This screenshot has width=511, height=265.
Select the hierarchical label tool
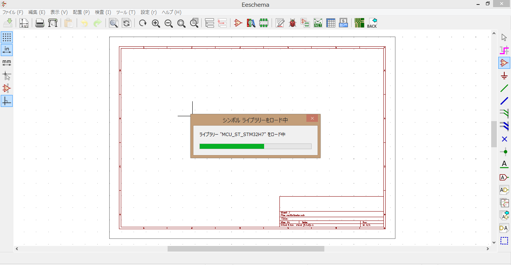point(504,190)
